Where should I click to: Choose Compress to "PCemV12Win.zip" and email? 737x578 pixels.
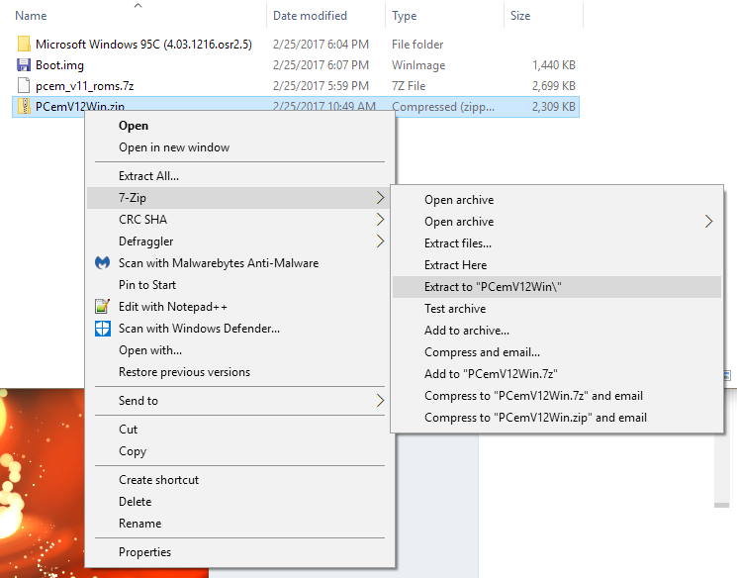(557, 418)
